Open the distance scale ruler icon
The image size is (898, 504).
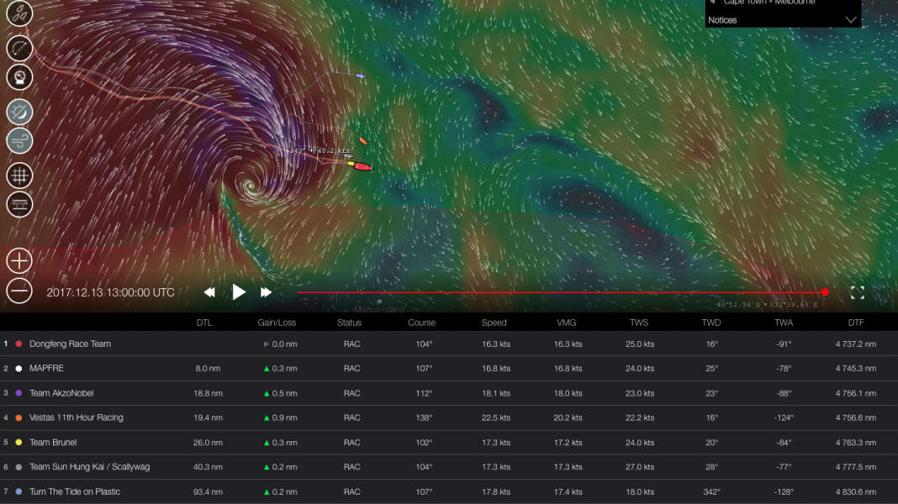(19, 204)
